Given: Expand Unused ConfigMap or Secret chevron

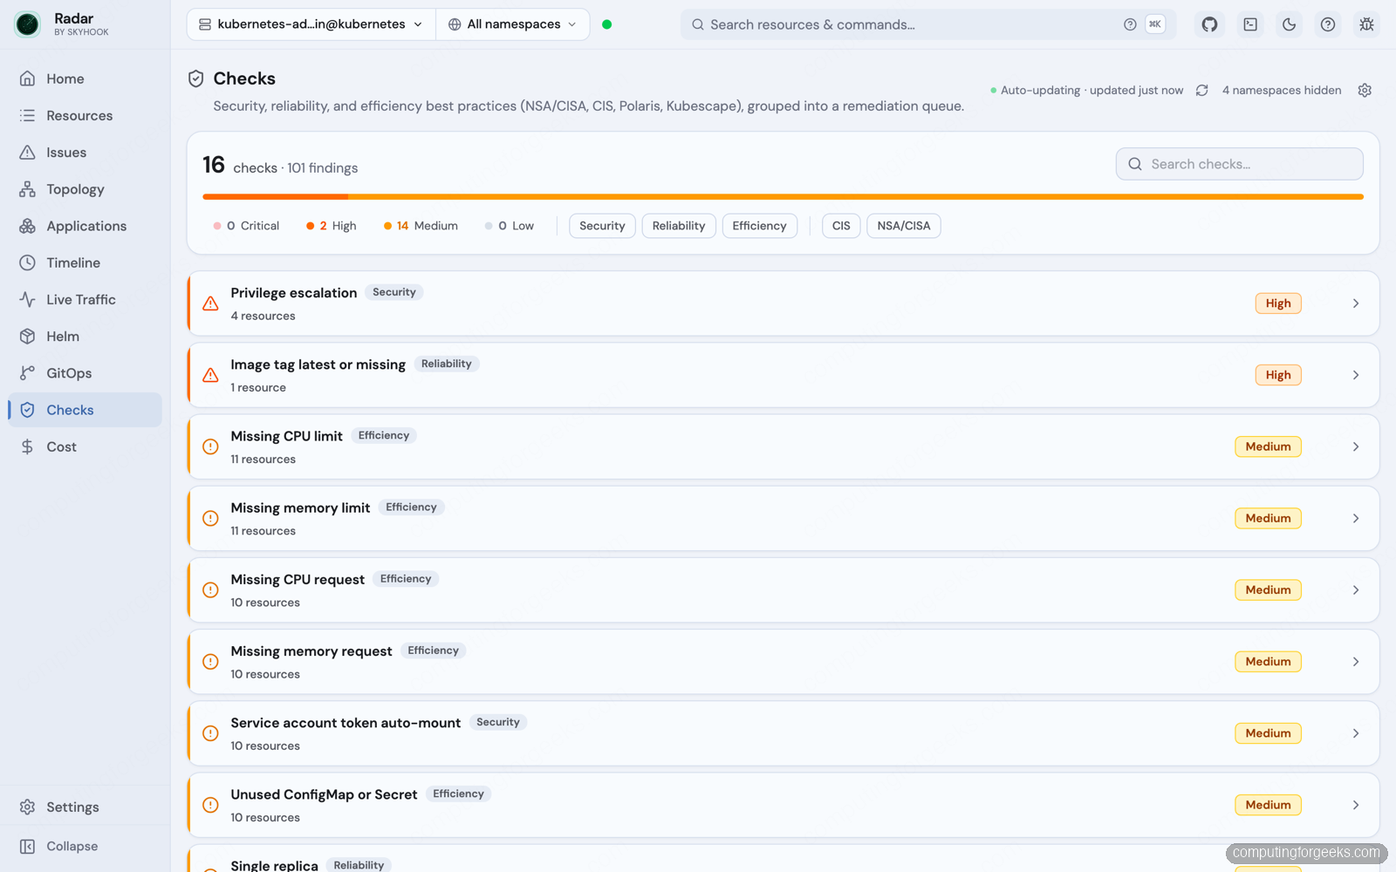Looking at the screenshot, I should (1356, 805).
